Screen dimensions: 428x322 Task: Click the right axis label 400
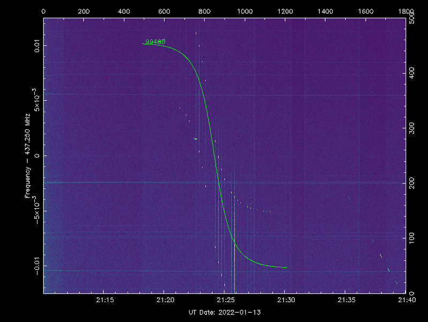[412, 73]
